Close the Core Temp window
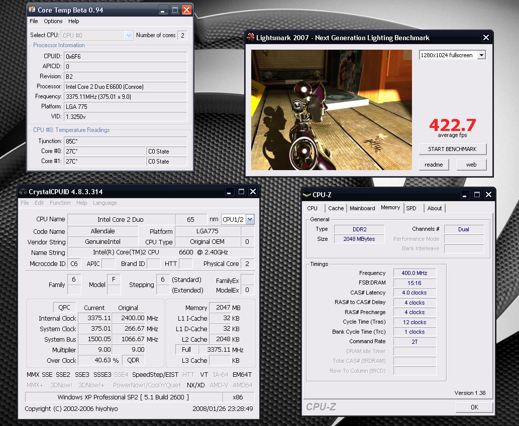This screenshot has width=519, height=426. tap(187, 10)
